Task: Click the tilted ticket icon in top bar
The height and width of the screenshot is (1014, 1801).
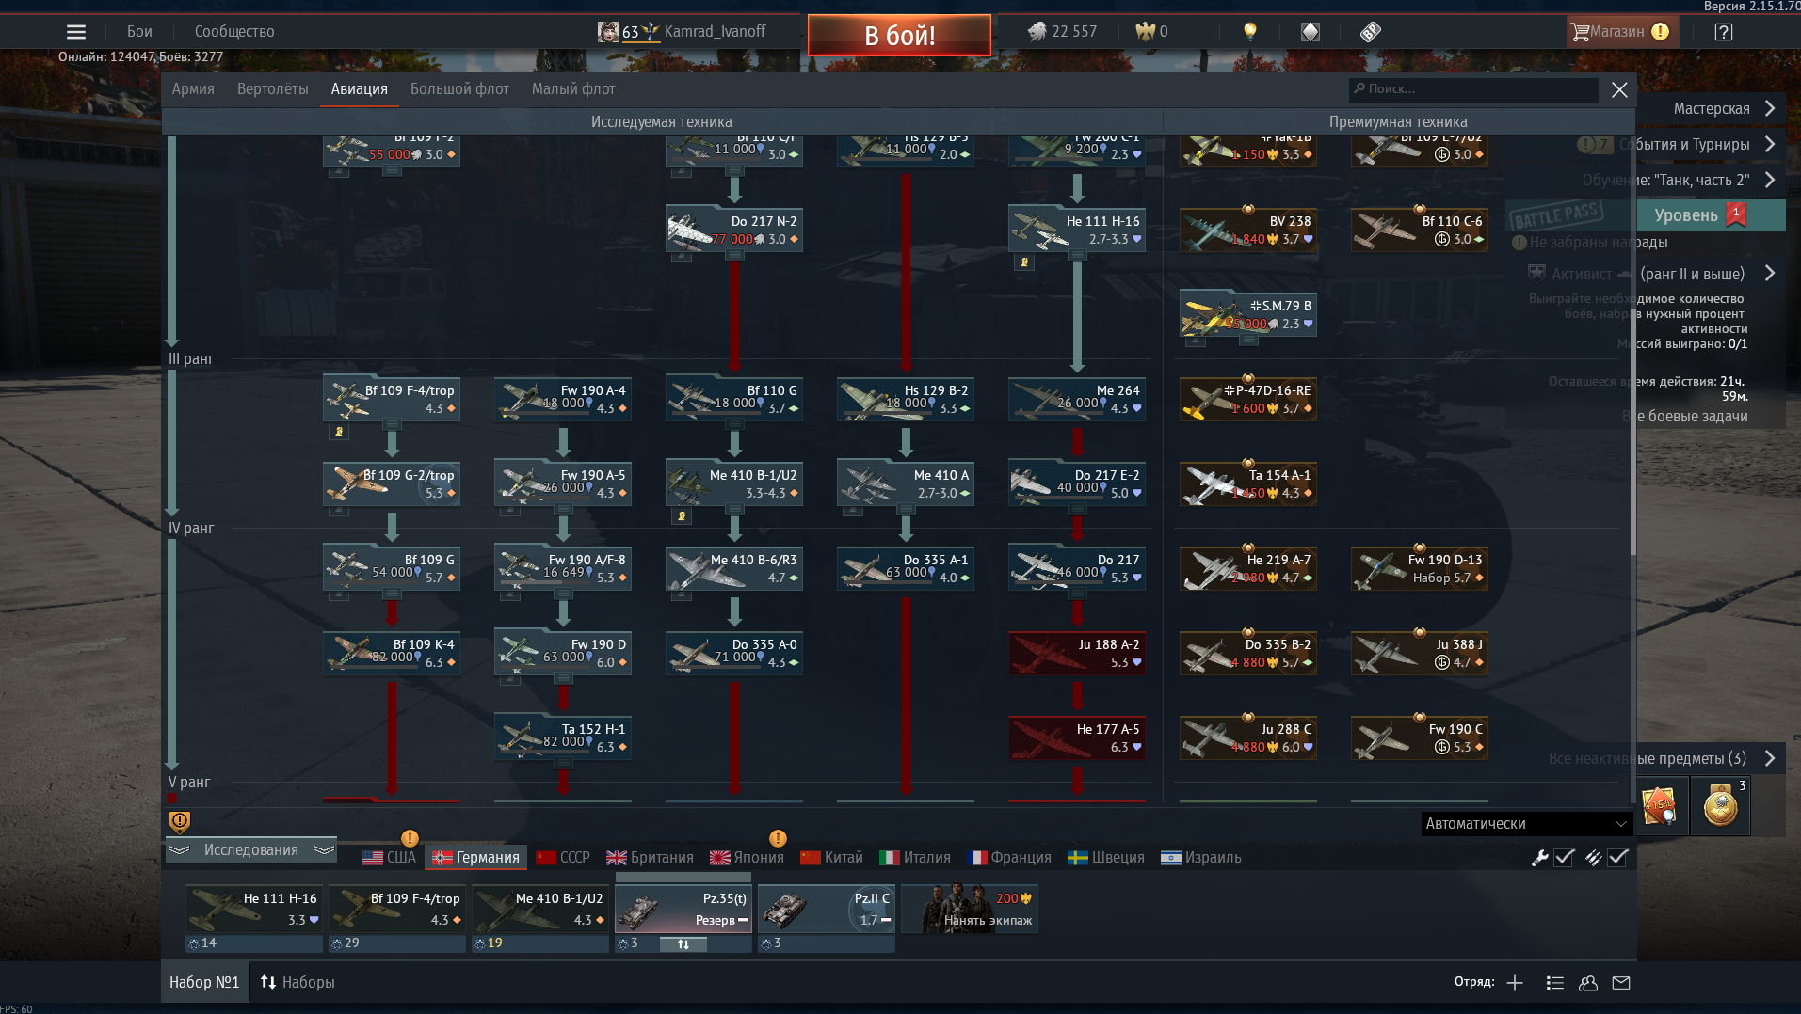Action: click(1370, 32)
